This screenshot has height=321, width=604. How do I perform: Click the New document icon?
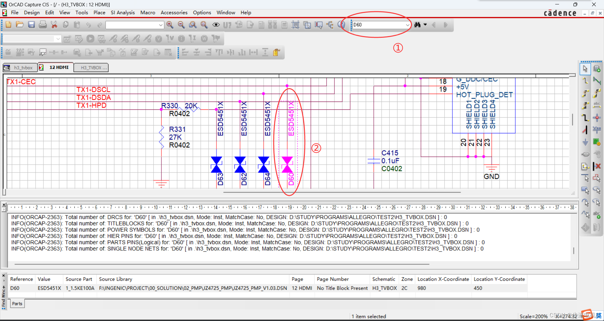(x=8, y=25)
